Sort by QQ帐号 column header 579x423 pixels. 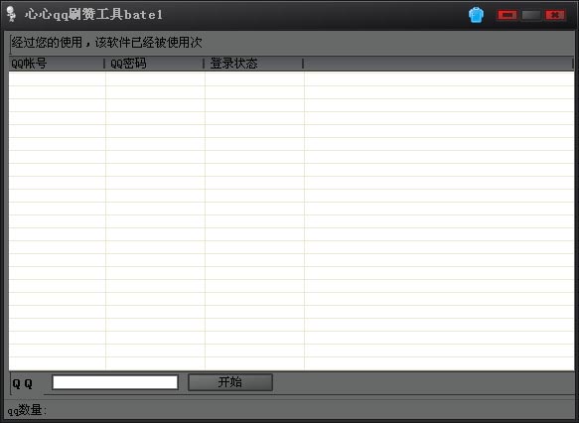pos(57,64)
